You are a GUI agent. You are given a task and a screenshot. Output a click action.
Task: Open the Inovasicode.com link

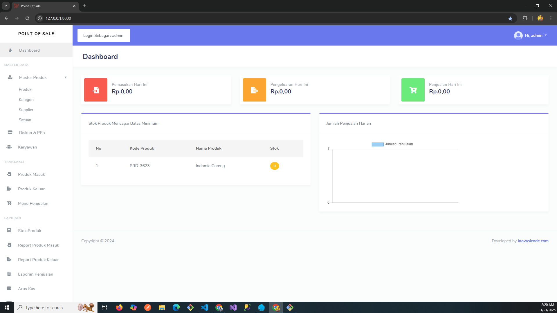click(533, 241)
